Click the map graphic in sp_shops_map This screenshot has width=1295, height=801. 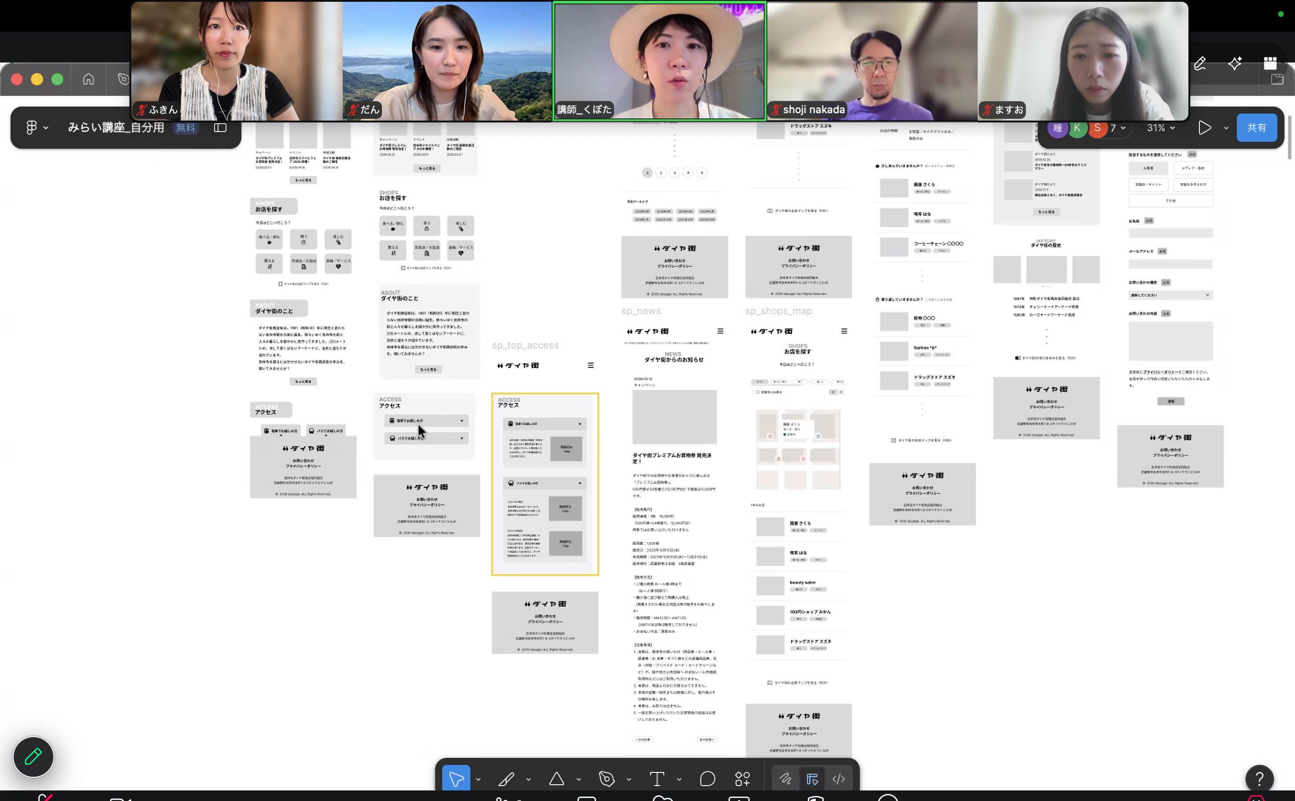[798, 449]
